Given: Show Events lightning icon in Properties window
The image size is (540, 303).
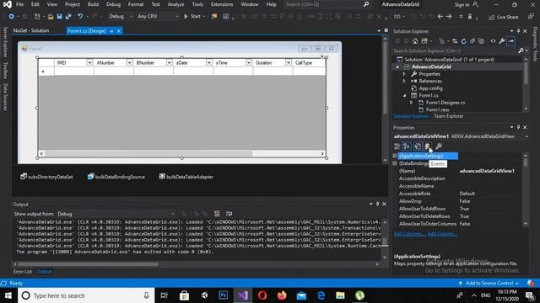Looking at the screenshot, I should tap(428, 146).
